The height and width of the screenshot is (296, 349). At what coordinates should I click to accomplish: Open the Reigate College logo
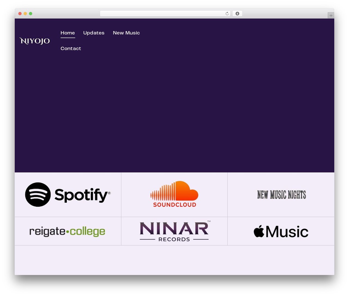(67, 231)
